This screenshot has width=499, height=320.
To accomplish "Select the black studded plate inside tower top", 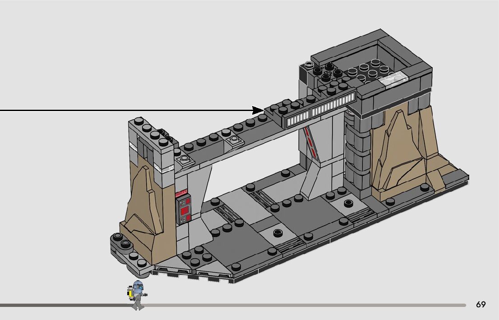I will (x=372, y=71).
